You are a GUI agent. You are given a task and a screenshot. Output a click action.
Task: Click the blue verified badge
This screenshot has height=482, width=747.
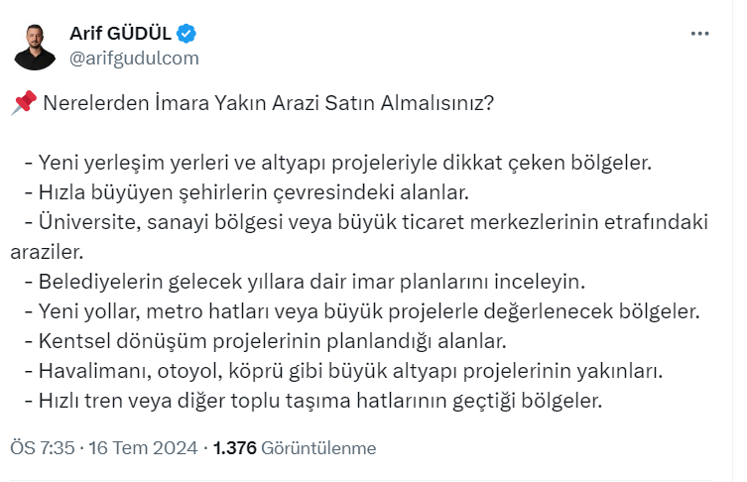click(187, 34)
